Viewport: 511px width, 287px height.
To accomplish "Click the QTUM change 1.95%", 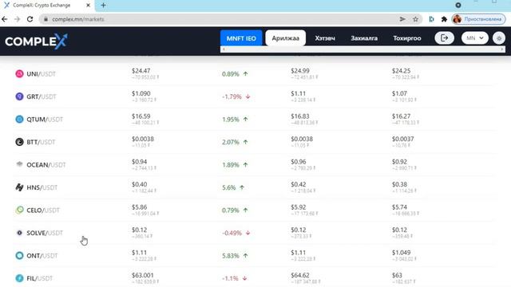I will click(x=231, y=120).
